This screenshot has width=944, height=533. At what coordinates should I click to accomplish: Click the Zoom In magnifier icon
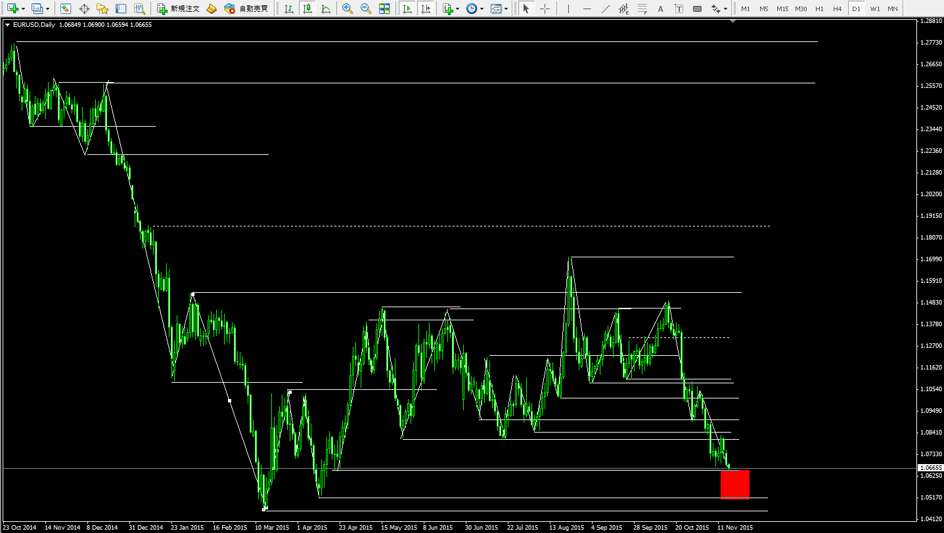pos(347,9)
